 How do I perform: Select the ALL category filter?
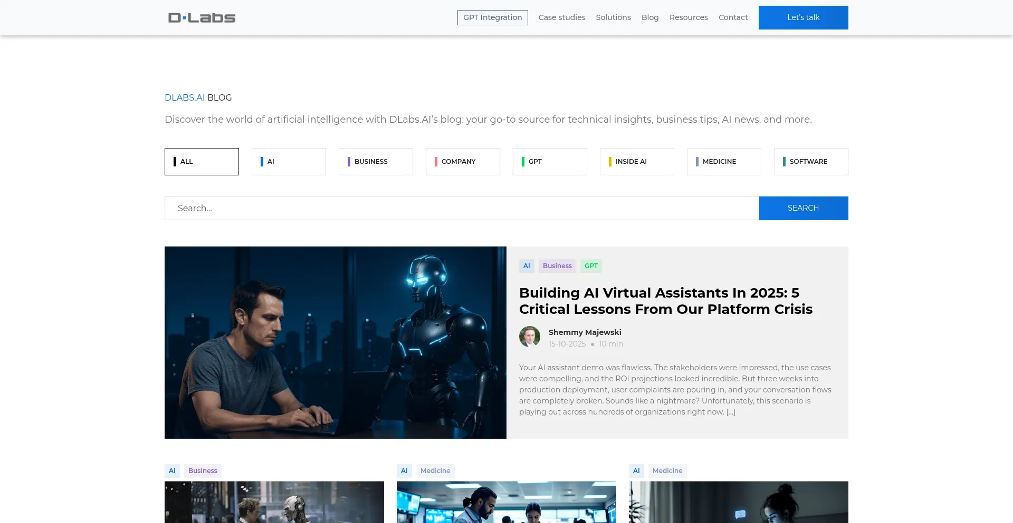click(202, 162)
